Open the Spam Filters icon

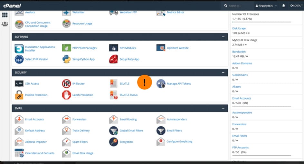66,142
